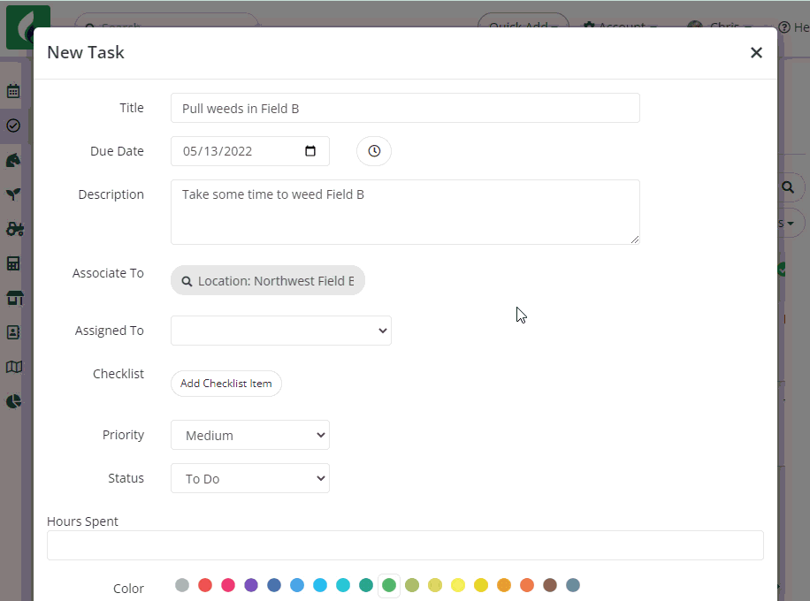Click the Description text area
Image resolution: width=810 pixels, height=601 pixels.
[x=405, y=212]
